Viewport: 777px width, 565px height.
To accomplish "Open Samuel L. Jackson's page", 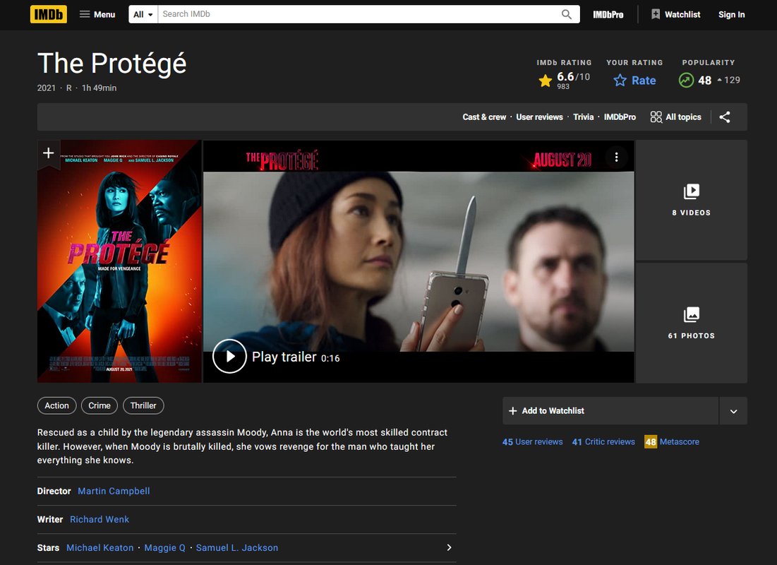I will (x=237, y=547).
